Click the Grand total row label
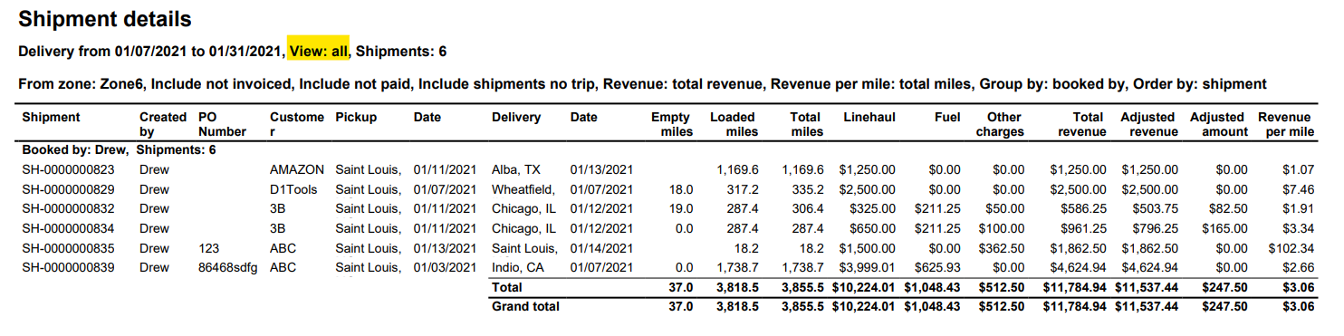 (525, 306)
